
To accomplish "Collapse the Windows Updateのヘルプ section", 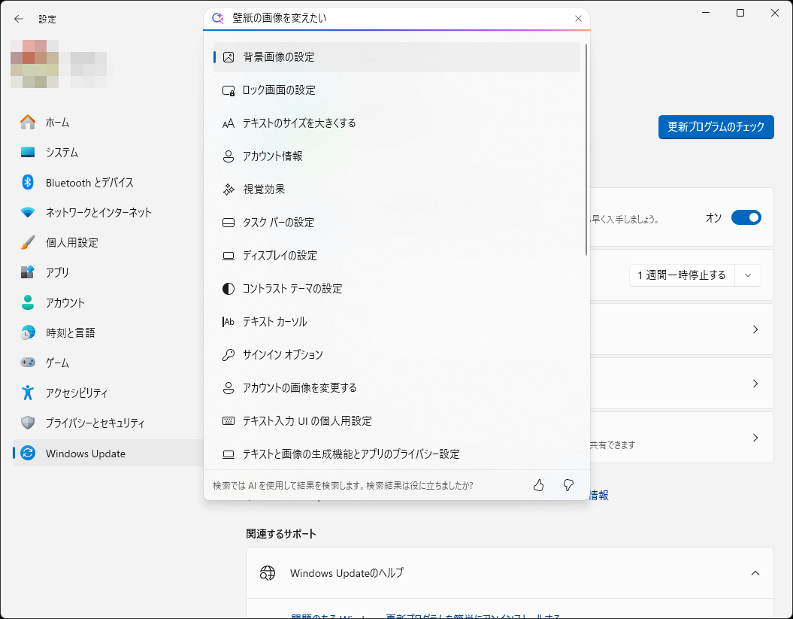I will 755,572.
